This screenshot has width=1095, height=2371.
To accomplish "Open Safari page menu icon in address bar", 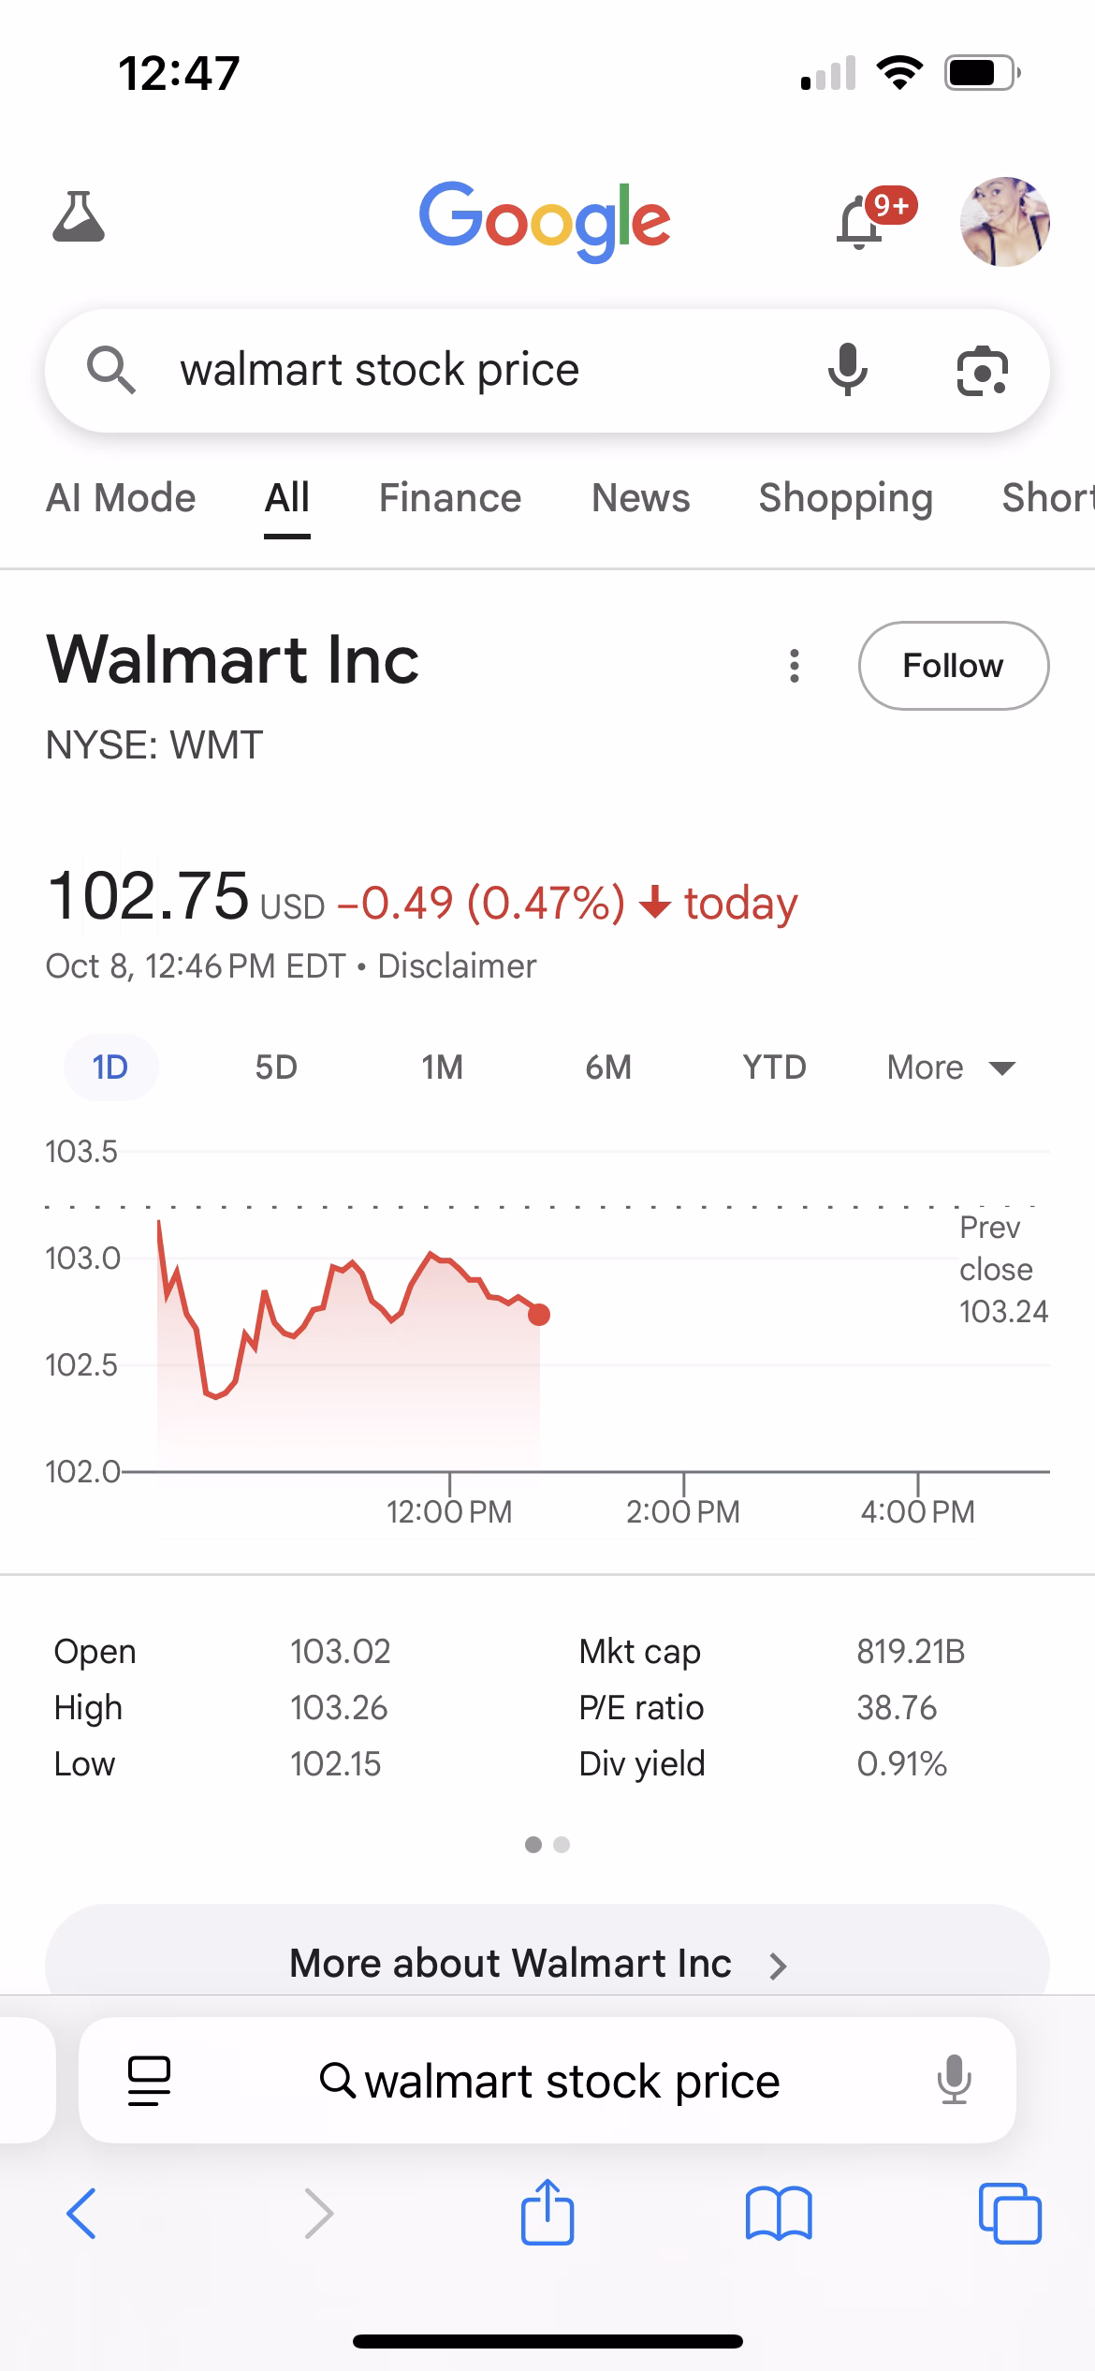I will point(149,2081).
